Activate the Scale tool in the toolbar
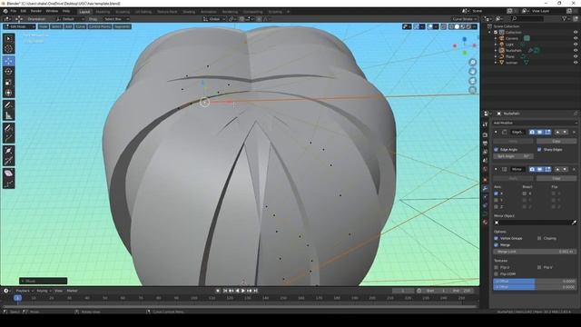Image resolution: width=581 pixels, height=327 pixels. [x=8, y=83]
